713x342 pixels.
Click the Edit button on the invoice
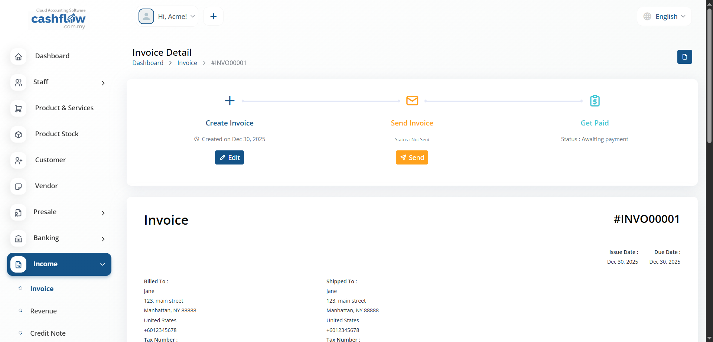point(229,157)
